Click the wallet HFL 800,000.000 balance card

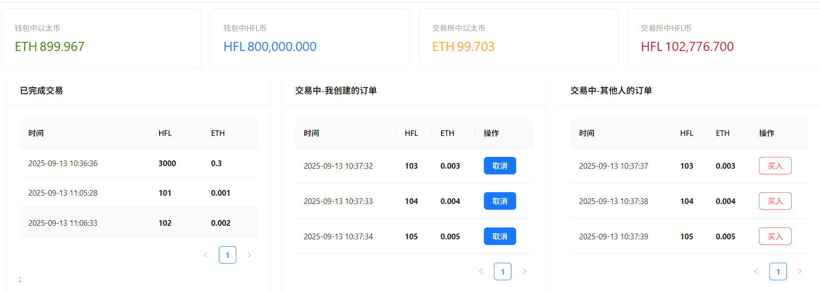(310, 39)
